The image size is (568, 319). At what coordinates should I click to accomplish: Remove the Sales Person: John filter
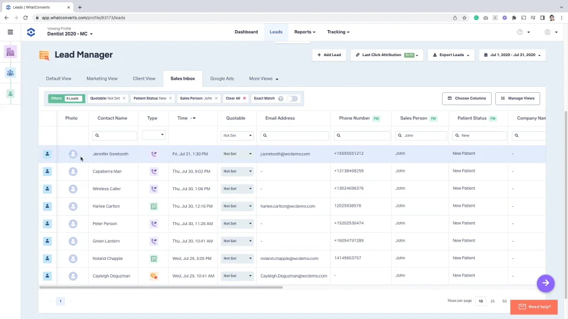(217, 99)
